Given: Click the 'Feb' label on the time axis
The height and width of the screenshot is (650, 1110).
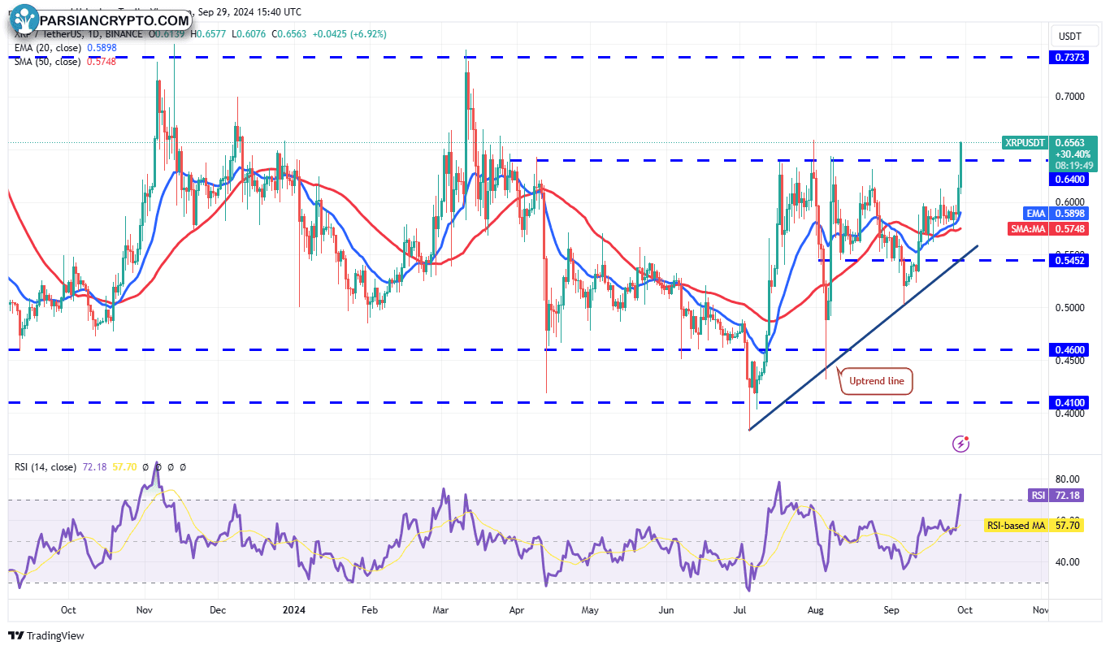Looking at the screenshot, I should click(x=370, y=609).
